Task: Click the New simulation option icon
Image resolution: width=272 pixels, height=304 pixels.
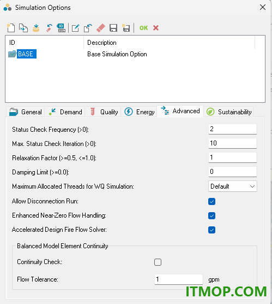Action: [11, 28]
